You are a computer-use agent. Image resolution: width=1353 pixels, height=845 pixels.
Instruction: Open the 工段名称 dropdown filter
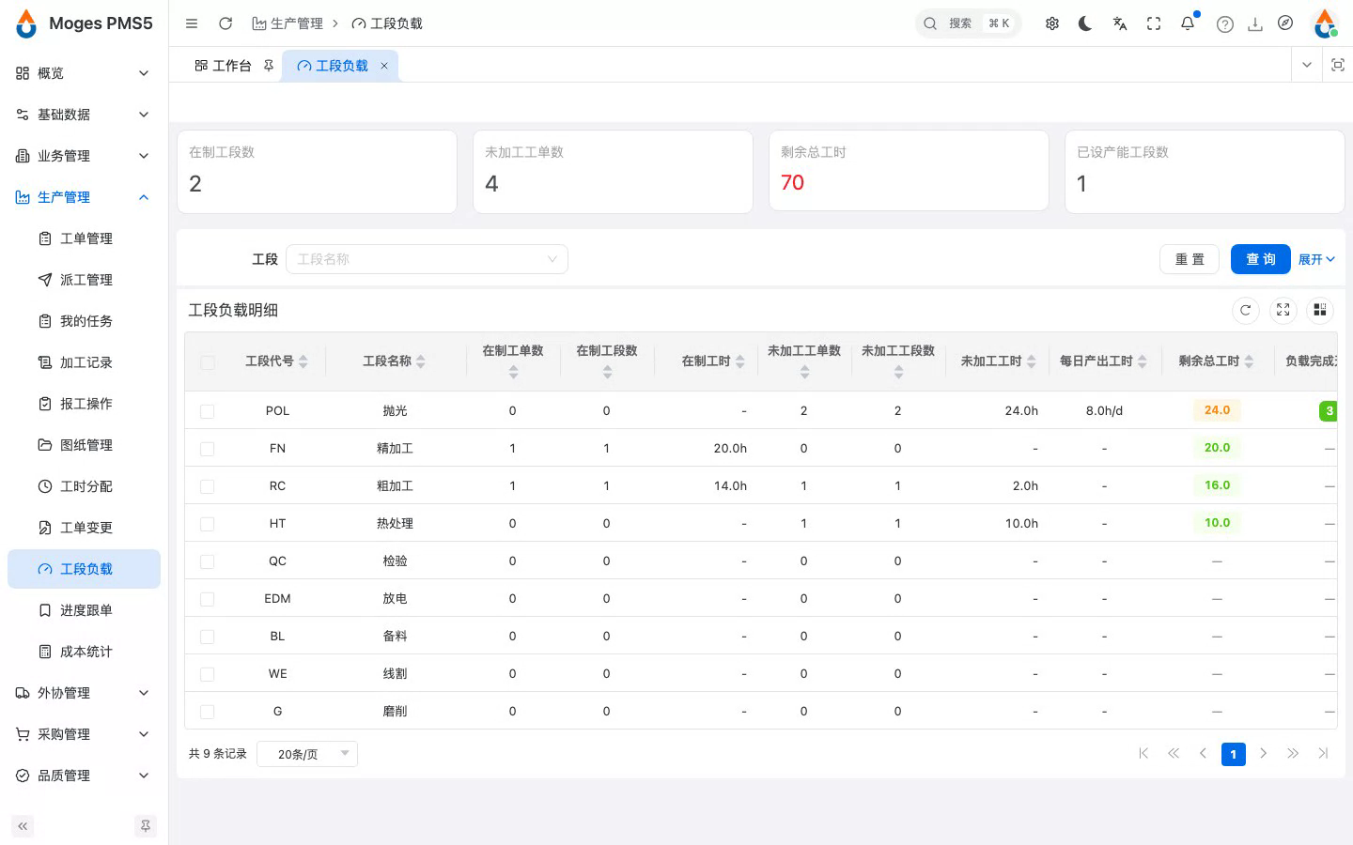point(427,259)
